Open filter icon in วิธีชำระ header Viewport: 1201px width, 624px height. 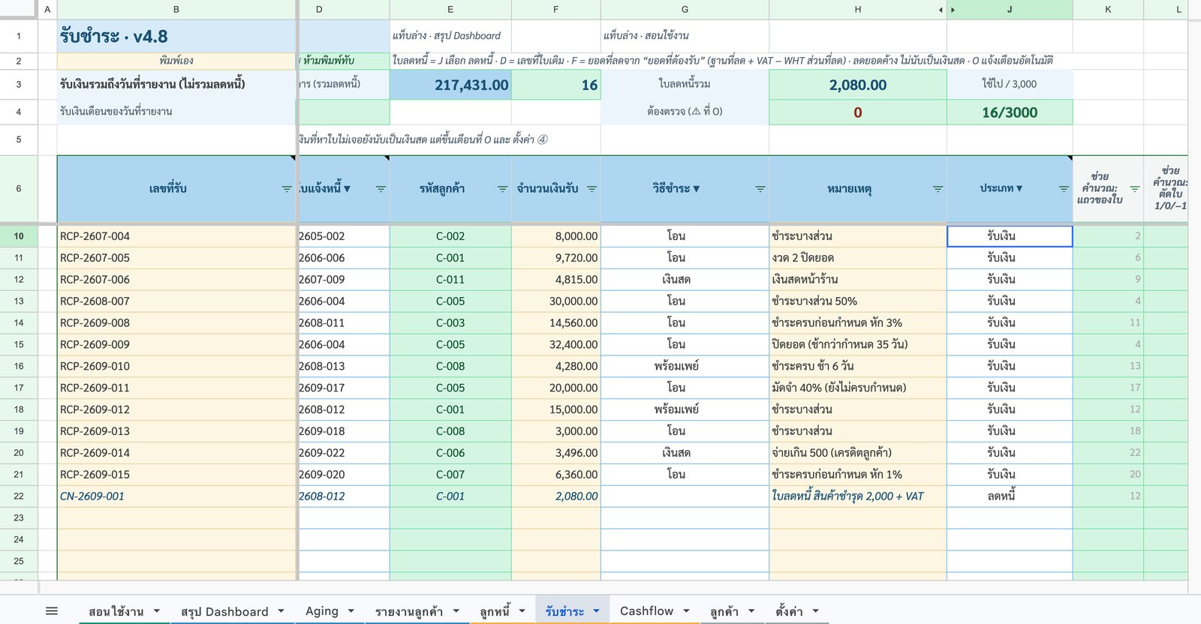coord(760,189)
